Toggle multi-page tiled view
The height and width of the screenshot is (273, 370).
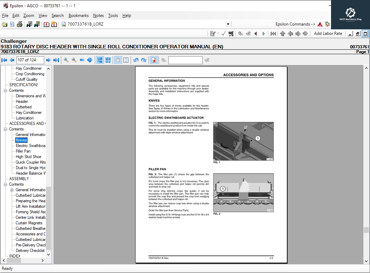(x=108, y=60)
